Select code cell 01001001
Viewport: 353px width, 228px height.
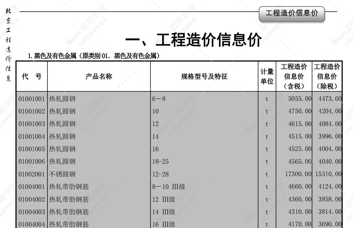tap(32, 99)
